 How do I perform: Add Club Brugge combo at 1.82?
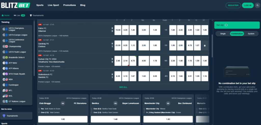tap(63, 119)
